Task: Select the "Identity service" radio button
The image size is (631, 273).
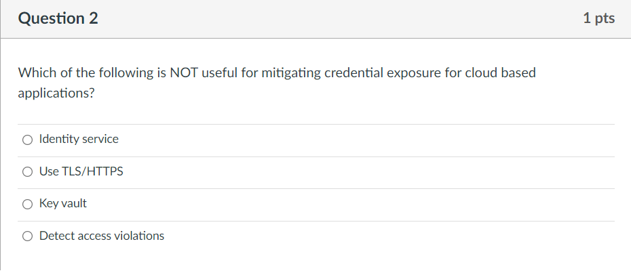Action: click(x=27, y=140)
